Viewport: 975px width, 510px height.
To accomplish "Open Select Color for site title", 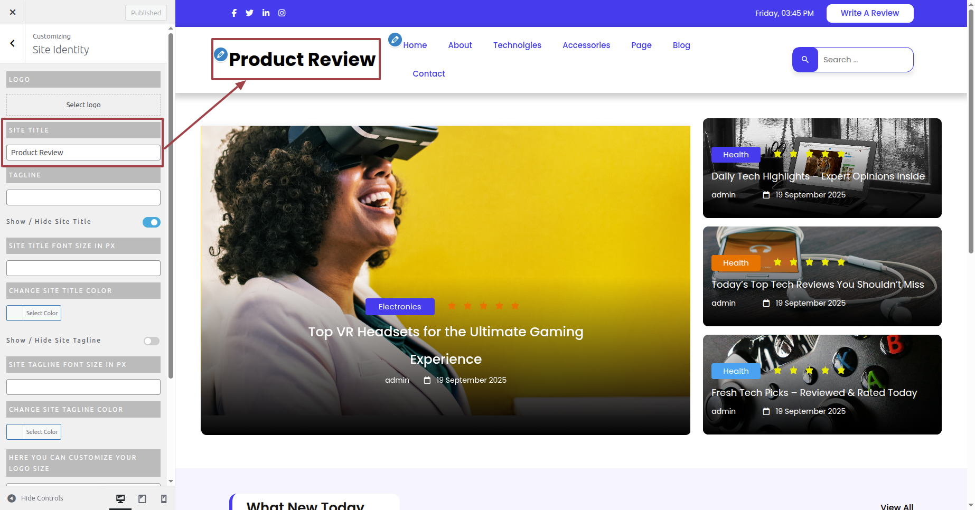I will click(x=34, y=313).
